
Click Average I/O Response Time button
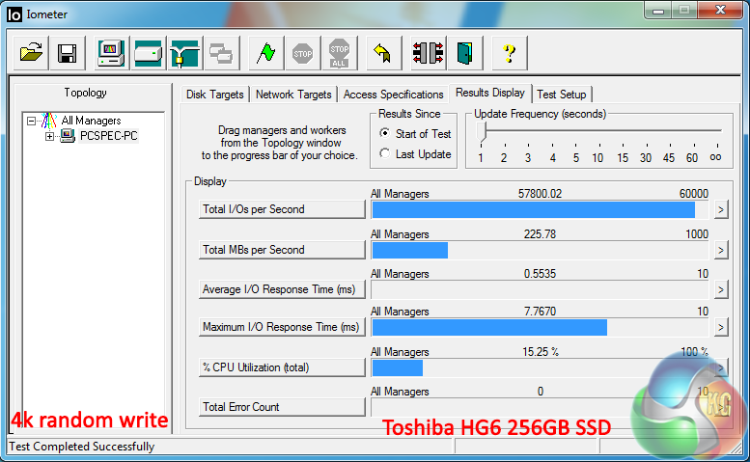coord(282,289)
